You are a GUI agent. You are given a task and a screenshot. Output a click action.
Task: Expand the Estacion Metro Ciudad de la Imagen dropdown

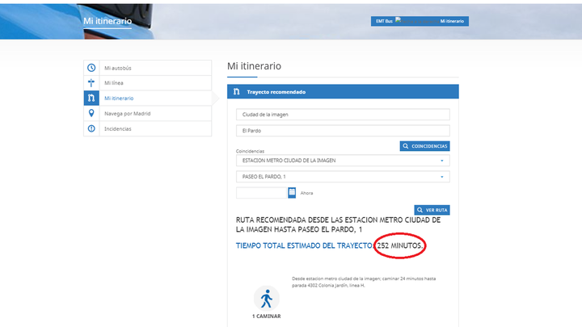443,161
